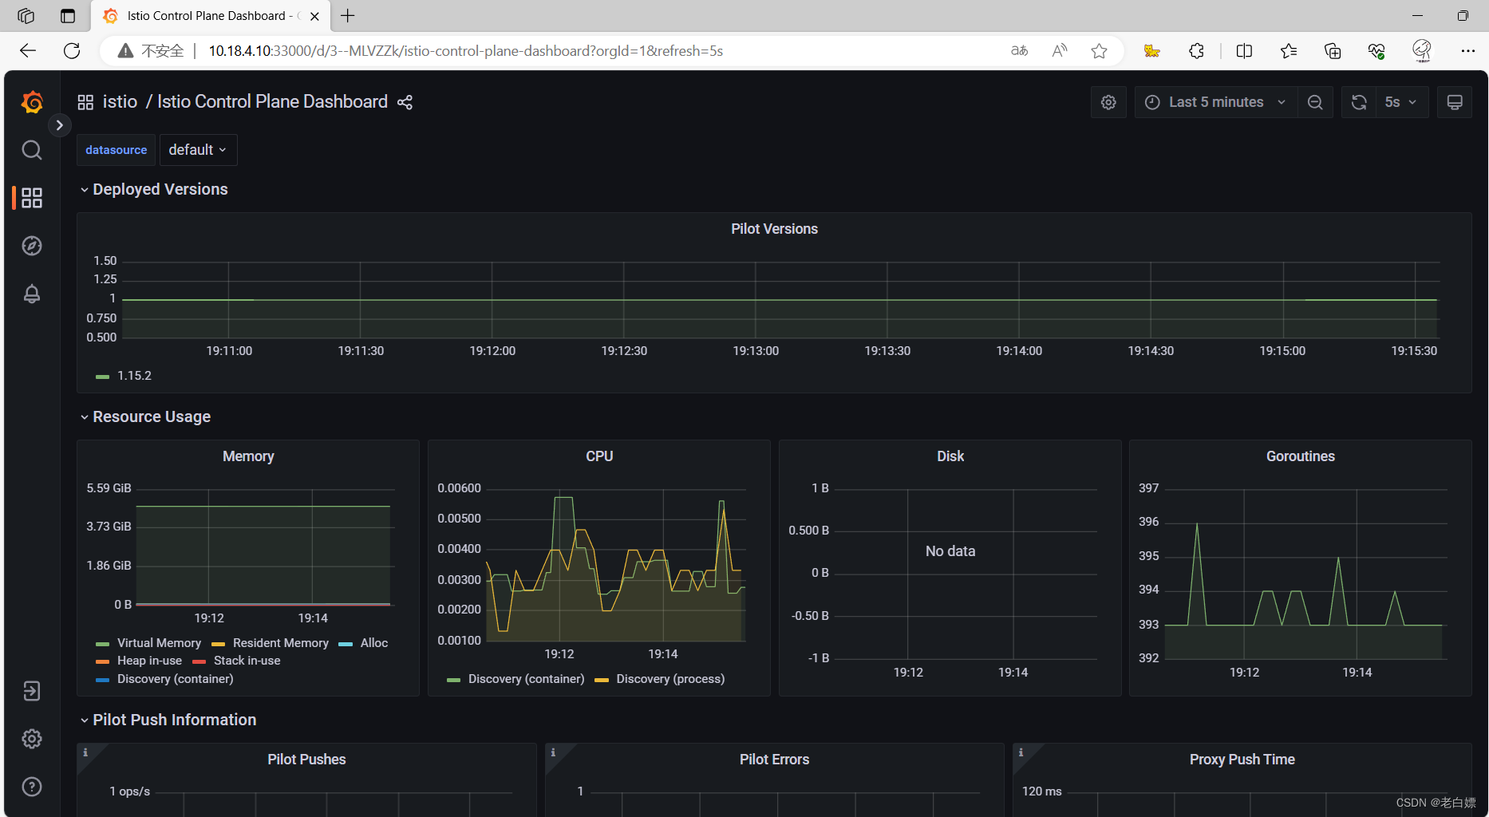Open the Goroutines panel title menu
This screenshot has width=1489, height=817.
tap(1301, 456)
